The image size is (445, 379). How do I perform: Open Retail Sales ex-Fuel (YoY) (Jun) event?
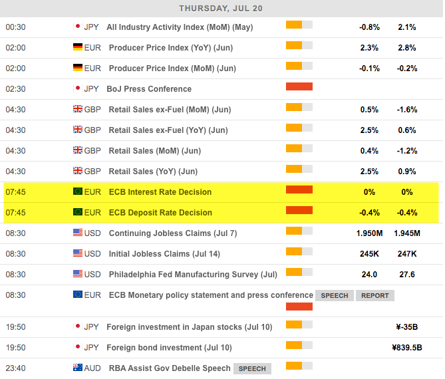[x=168, y=130]
